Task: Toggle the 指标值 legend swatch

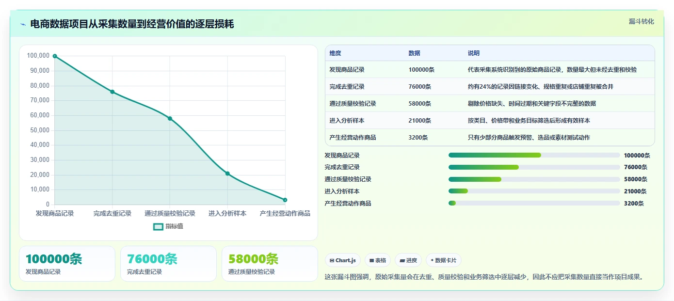Action: tap(158, 226)
